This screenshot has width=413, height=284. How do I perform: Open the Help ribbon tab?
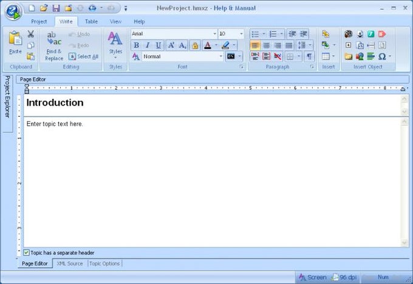pyautogui.click(x=139, y=22)
